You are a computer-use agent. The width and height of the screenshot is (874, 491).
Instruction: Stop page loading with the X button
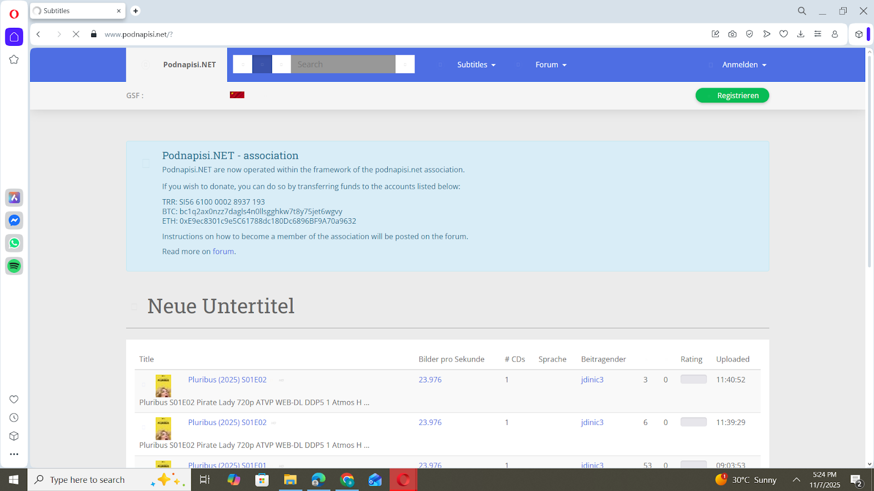point(76,34)
